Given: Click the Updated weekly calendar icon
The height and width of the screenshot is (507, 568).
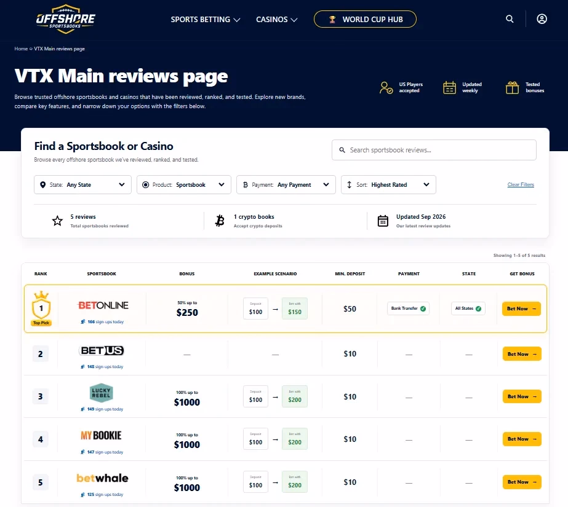Looking at the screenshot, I should [x=449, y=87].
